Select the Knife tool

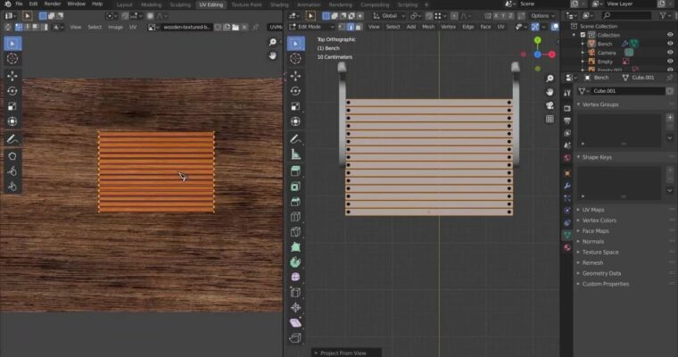tap(296, 232)
